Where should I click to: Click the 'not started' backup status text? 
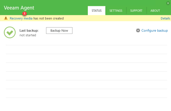tap(28, 35)
